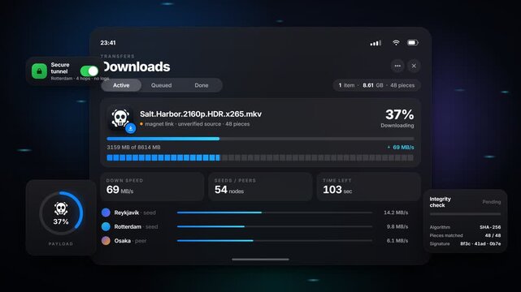The height and width of the screenshot is (292, 521).
Task: Click the Reykjavik transfer speed bar
Action: (x=275, y=213)
